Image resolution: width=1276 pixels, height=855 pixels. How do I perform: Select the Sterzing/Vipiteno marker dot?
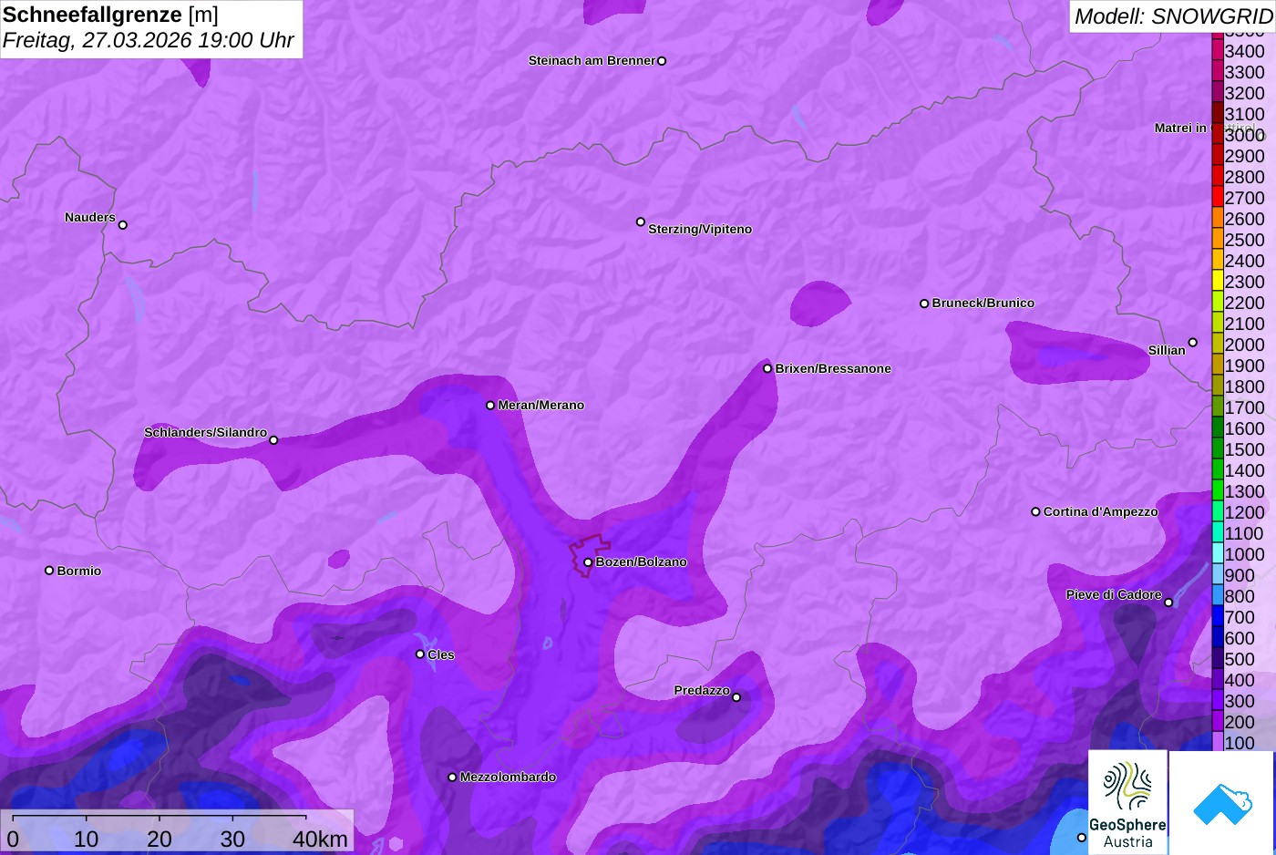(641, 221)
